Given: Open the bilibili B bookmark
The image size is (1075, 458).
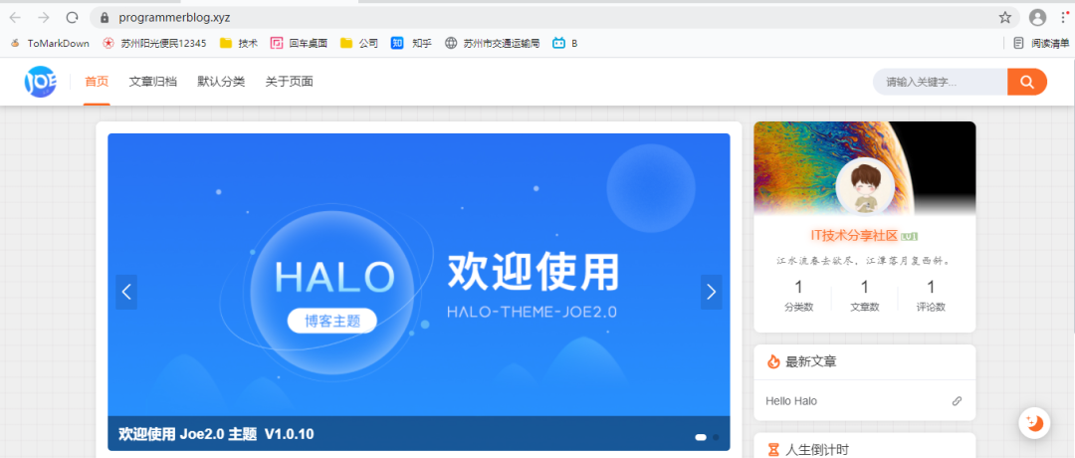Looking at the screenshot, I should coord(565,43).
